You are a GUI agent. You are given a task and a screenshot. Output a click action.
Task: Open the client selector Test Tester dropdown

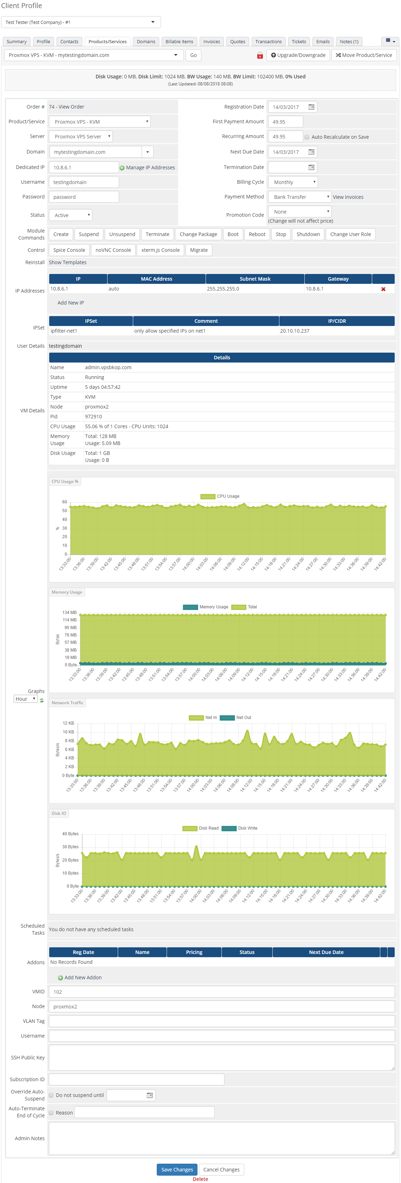[81, 22]
